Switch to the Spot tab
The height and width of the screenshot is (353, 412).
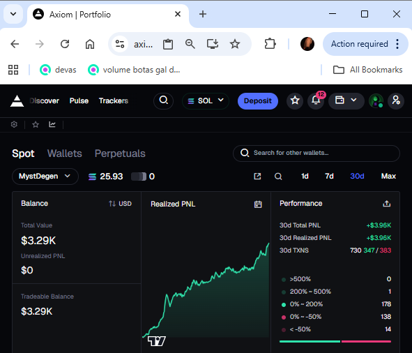[23, 153]
